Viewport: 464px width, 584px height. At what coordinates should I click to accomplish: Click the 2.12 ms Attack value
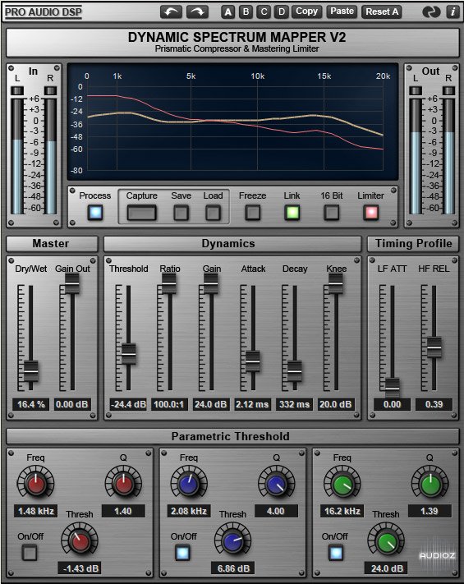(252, 404)
